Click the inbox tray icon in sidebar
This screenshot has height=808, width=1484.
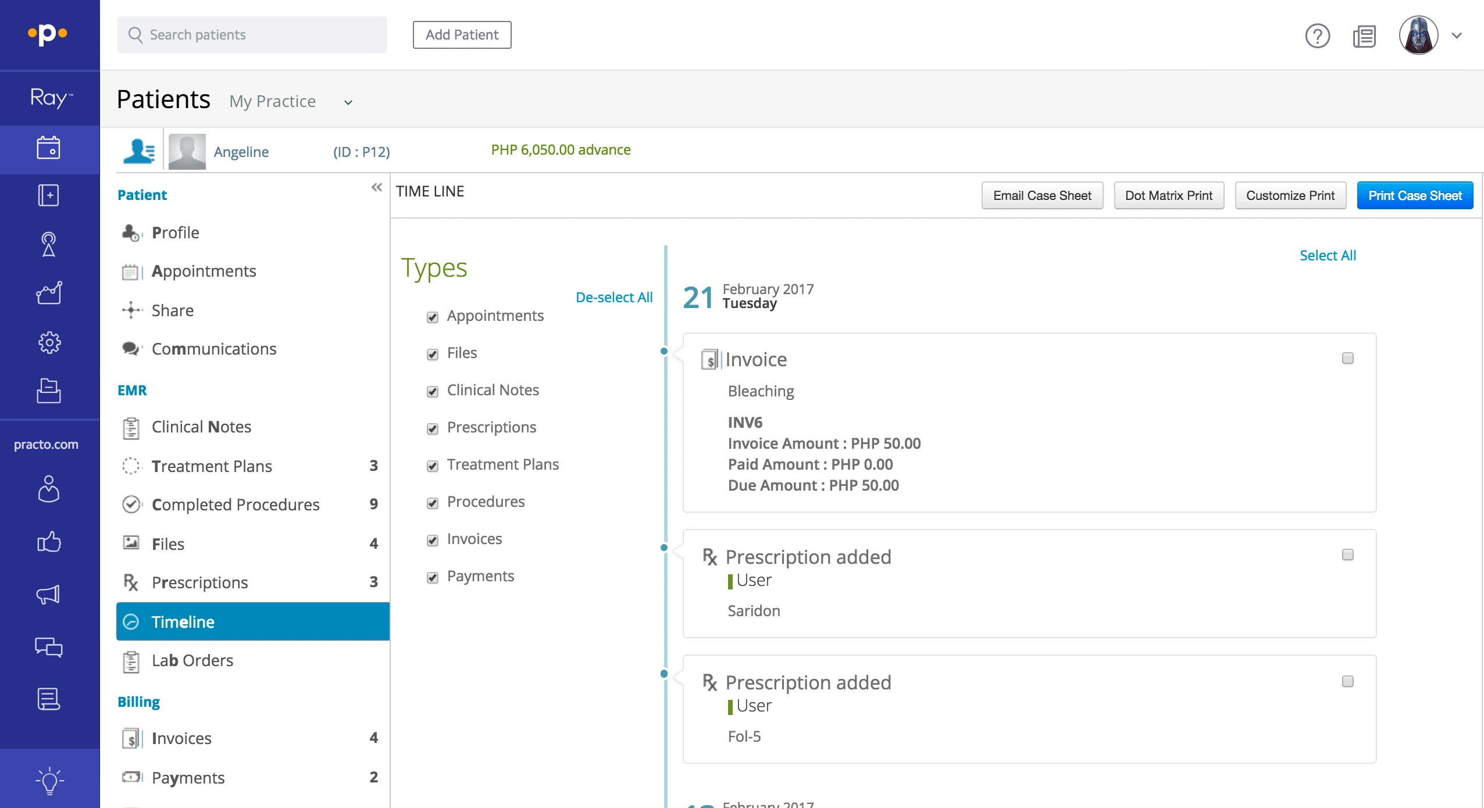49,391
